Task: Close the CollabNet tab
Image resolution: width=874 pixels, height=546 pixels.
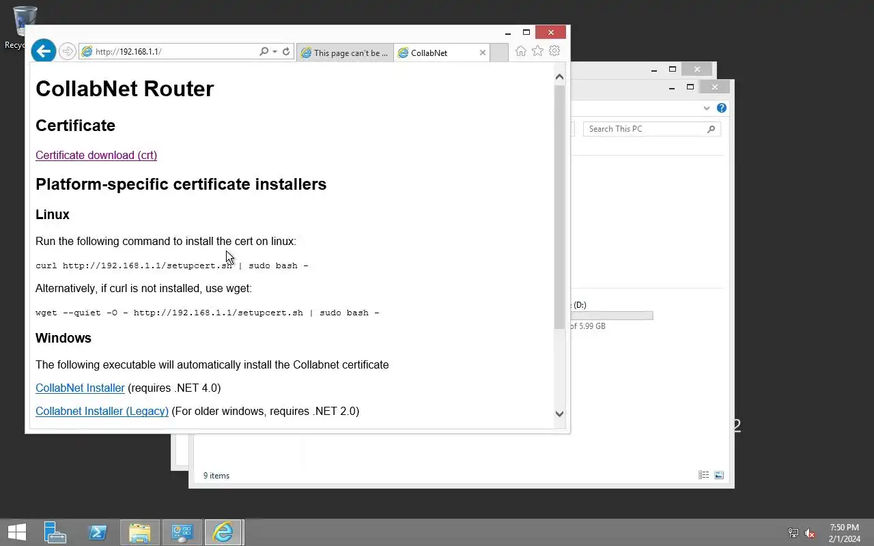Action: [483, 53]
